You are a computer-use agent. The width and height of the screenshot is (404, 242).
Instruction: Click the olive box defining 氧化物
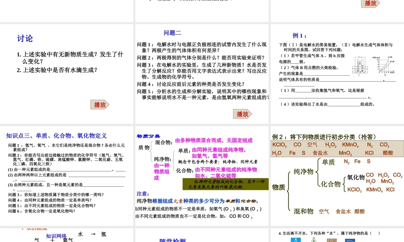(x=225, y=184)
